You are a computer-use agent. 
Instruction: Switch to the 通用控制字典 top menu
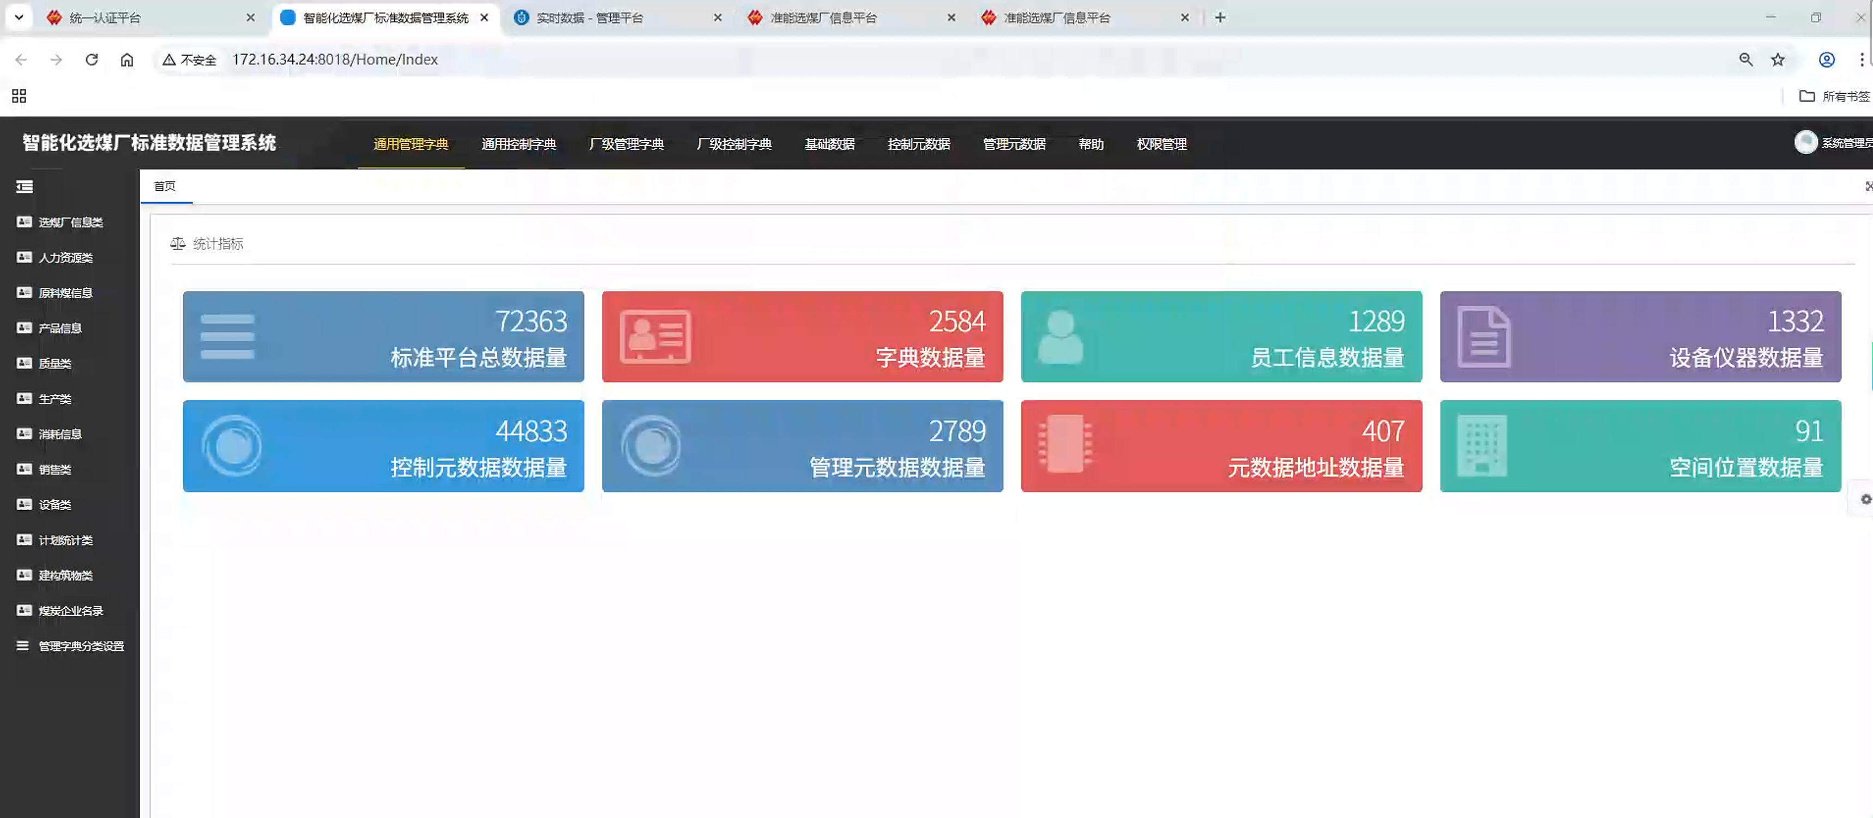[519, 144]
